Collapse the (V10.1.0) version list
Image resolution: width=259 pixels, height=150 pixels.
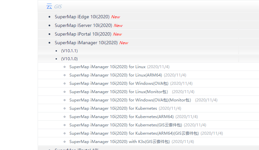click(x=69, y=59)
